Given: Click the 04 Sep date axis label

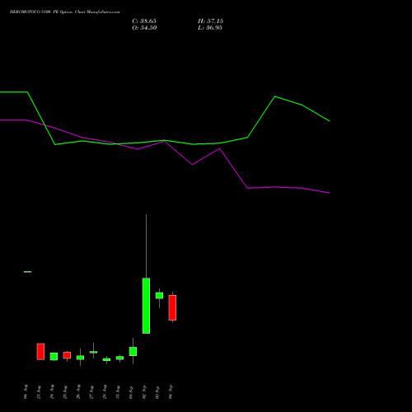Looking at the screenshot, I should click(171, 392).
